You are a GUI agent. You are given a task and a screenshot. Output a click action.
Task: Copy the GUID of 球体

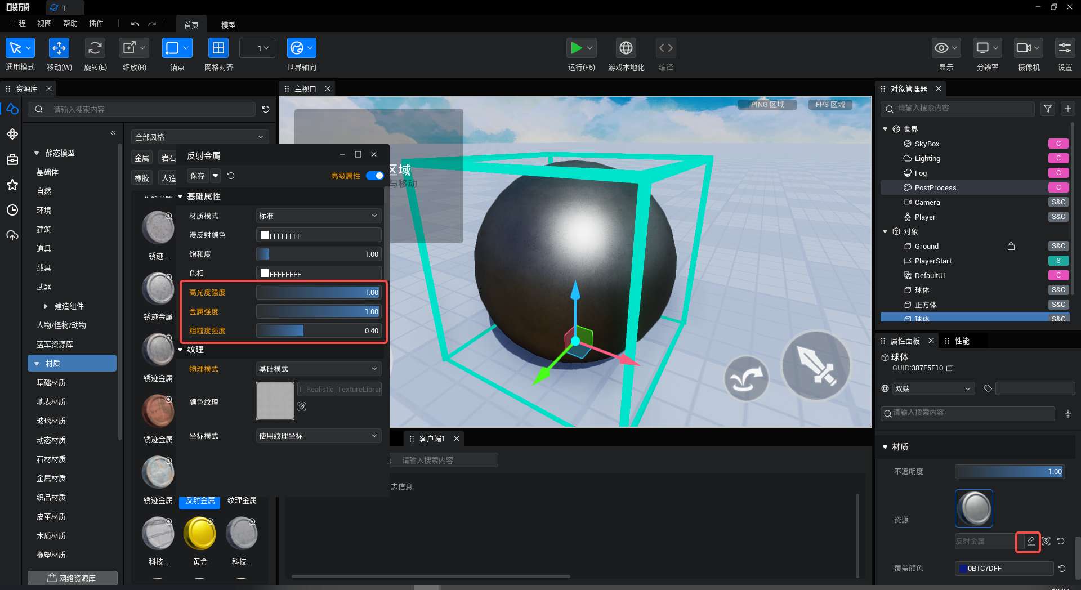(x=950, y=368)
